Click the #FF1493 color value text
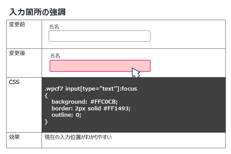Screen dimensions: 231x154 [x=117, y=109]
